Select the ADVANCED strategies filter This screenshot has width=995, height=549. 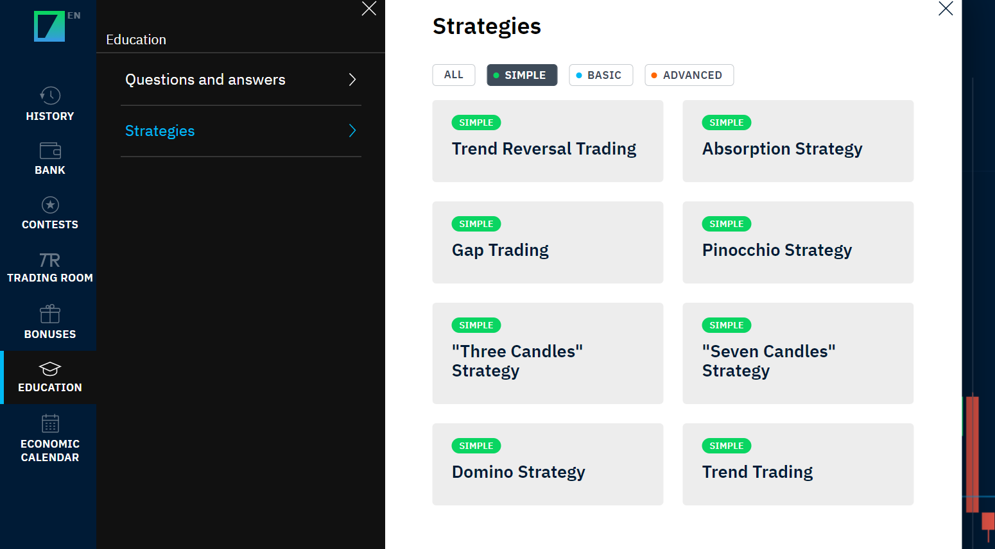[689, 75]
